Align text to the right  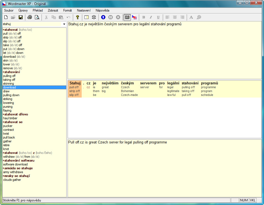182,17
